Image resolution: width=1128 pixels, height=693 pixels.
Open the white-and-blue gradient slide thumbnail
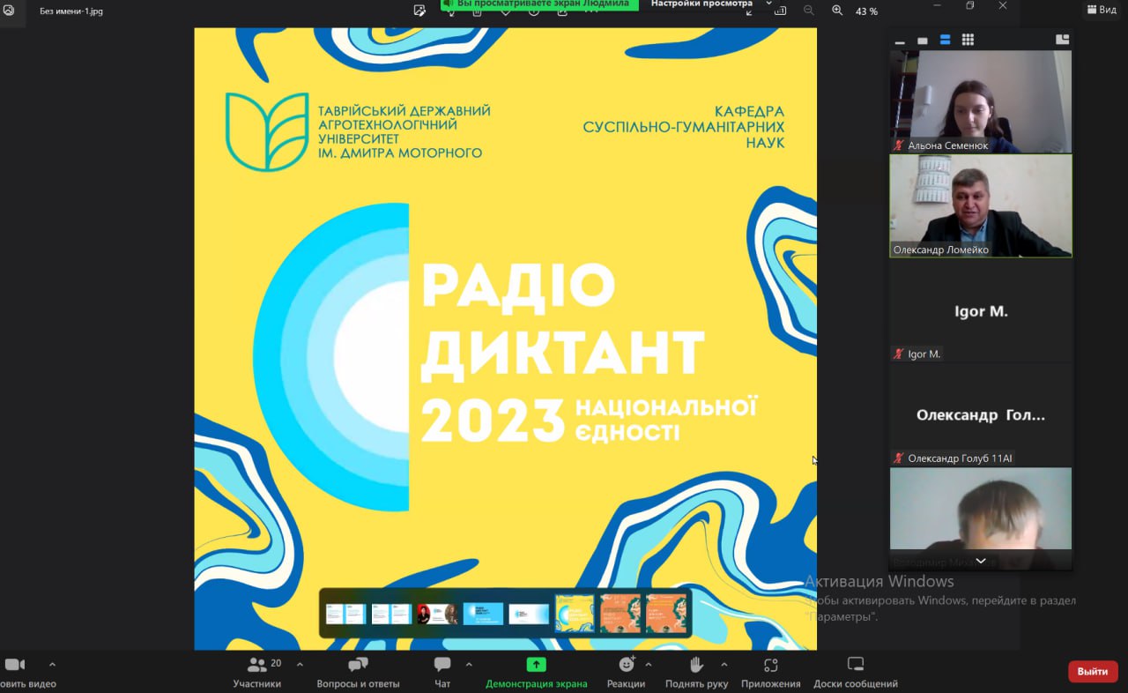click(529, 614)
